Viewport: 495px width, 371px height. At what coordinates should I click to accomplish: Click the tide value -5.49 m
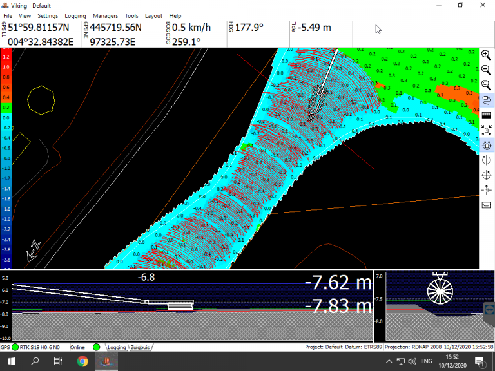click(314, 28)
